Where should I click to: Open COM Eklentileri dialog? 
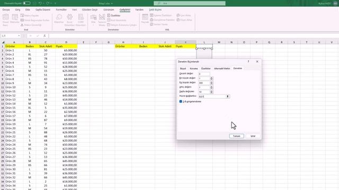(81, 20)
